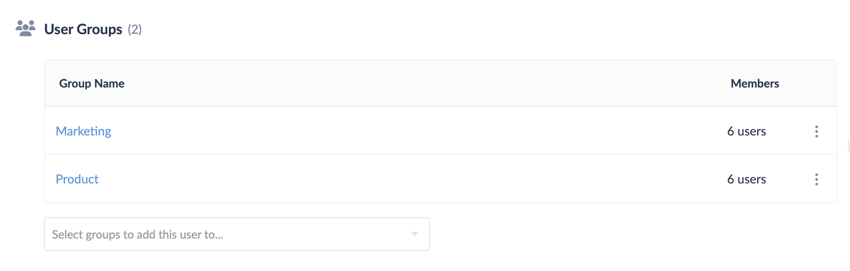850x271 pixels.
Task: Open the Marketing group page
Action: [83, 131]
